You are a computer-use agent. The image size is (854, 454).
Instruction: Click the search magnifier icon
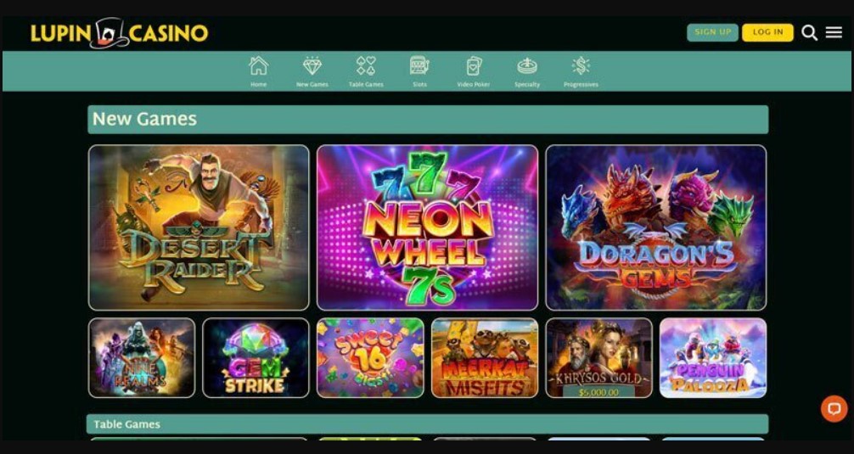pos(809,32)
